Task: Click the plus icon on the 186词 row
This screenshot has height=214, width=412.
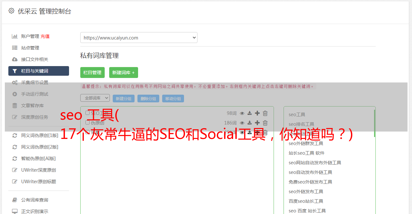Action: pyautogui.click(x=257, y=123)
